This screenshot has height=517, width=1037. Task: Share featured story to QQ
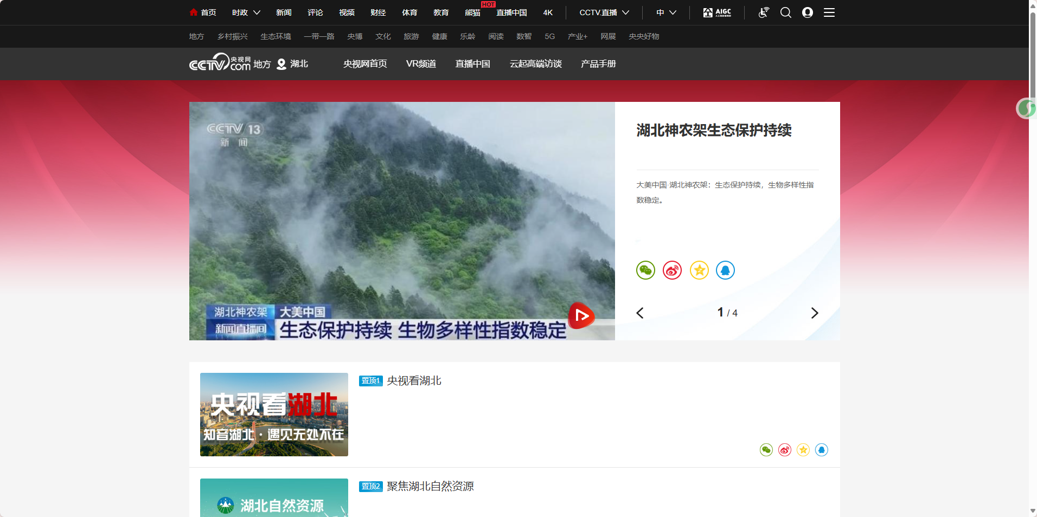pos(726,270)
